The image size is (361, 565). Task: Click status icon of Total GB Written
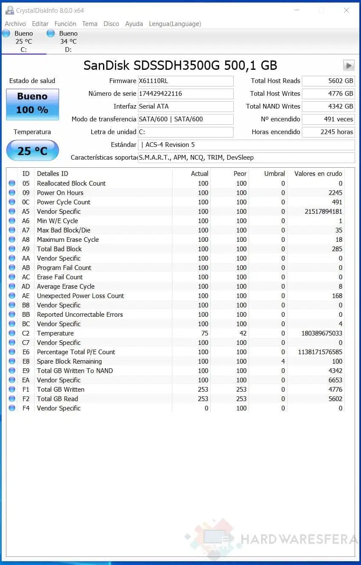12,390
